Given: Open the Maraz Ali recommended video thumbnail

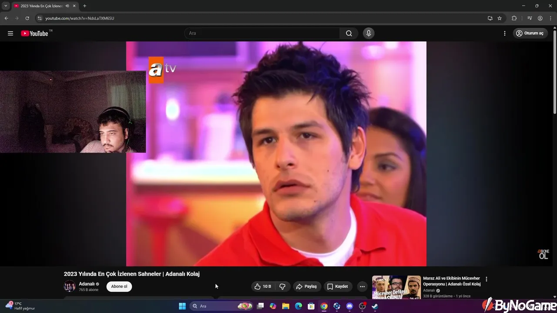Looking at the screenshot, I should click(x=396, y=287).
